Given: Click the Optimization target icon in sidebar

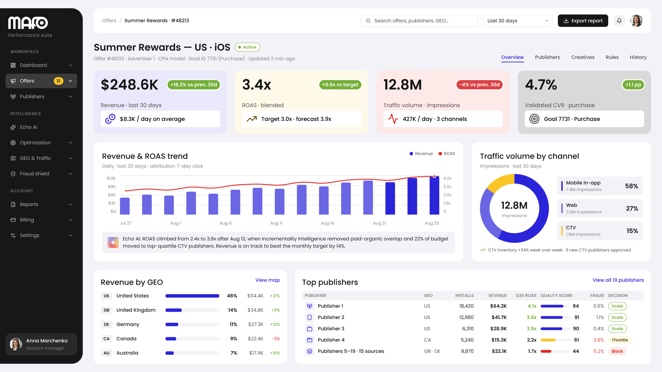Looking at the screenshot, I should (x=13, y=143).
